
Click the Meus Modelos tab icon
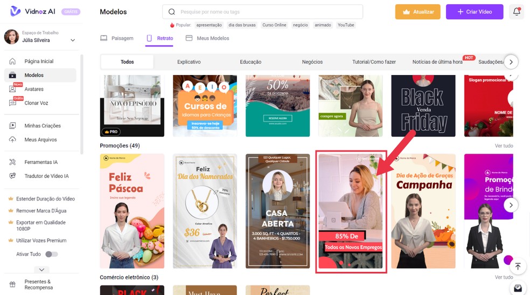[x=189, y=38]
